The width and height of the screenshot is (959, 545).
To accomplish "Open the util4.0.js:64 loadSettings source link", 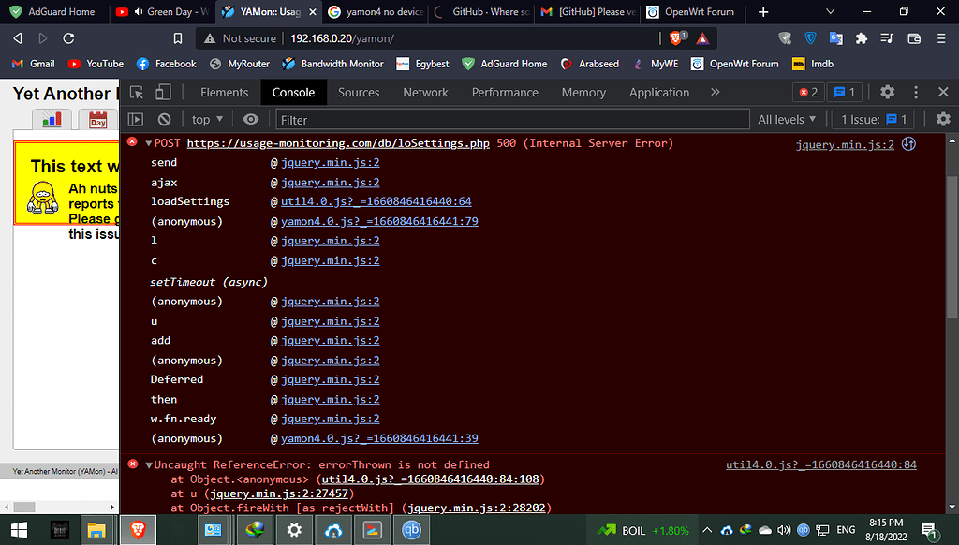I will pyautogui.click(x=376, y=201).
